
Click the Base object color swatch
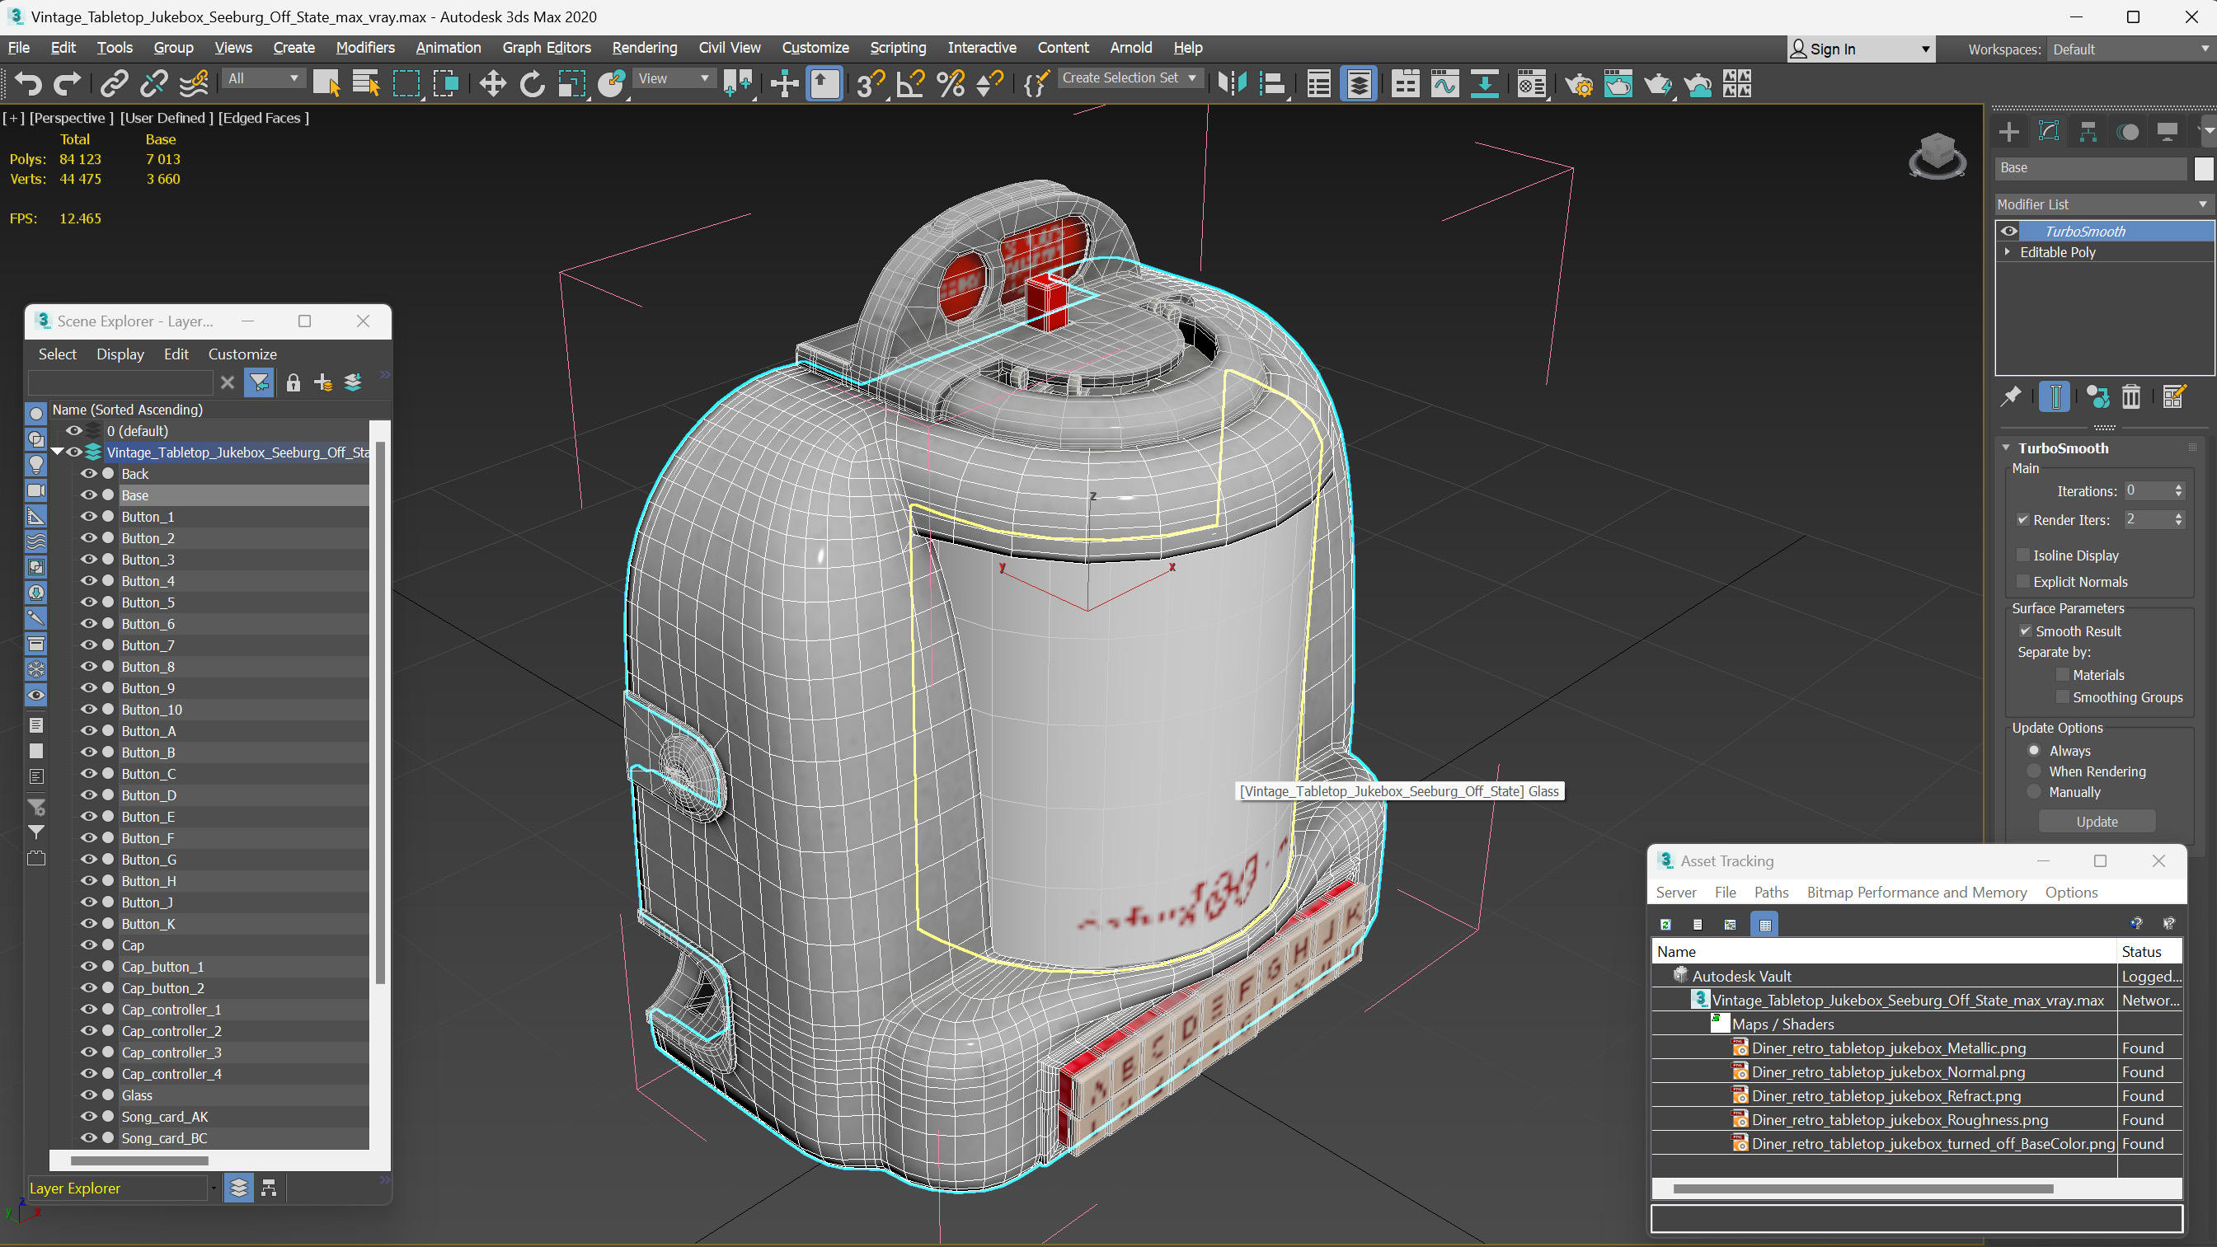(2202, 168)
